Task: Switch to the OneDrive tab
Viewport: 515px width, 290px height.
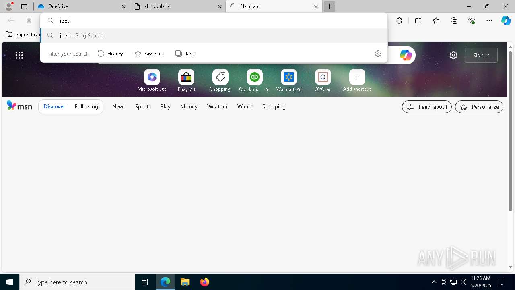Action: (81, 6)
